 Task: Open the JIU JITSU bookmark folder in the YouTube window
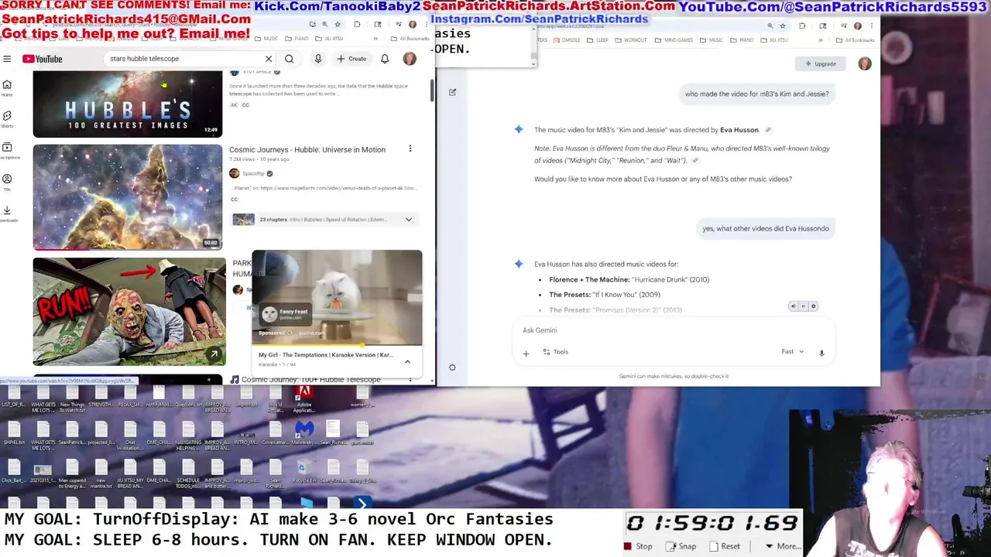point(331,39)
